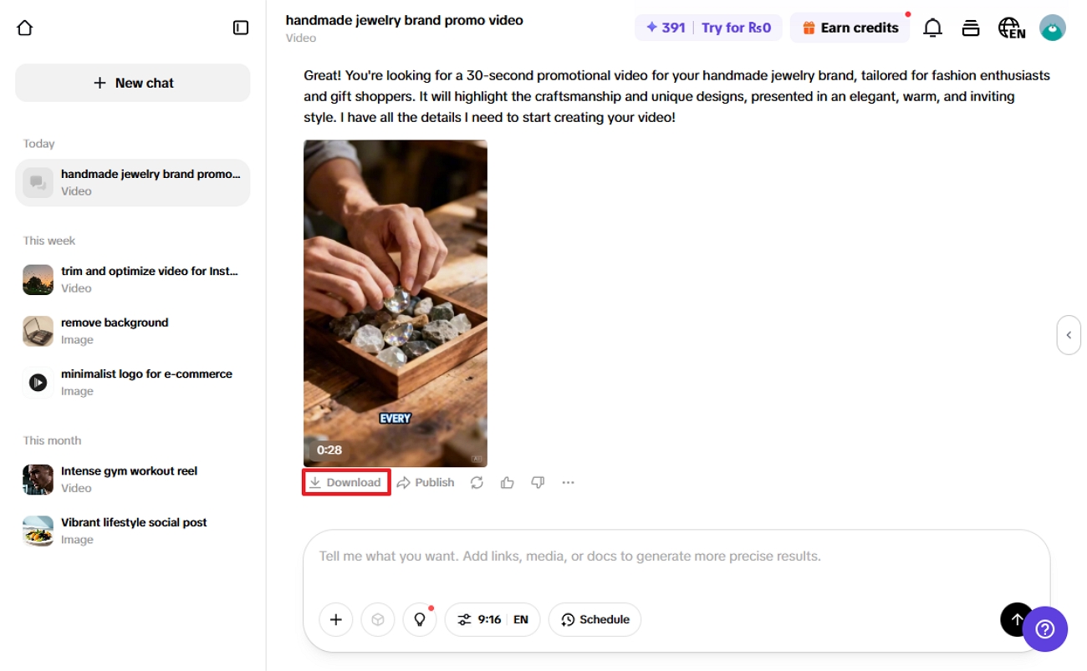This screenshot has height=671, width=1087.
Task: Open the 9:16 aspect ratio settings
Action: tap(492, 619)
